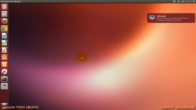
Task: Launch Firefox from the launcher
Action: (x=4, y=21)
